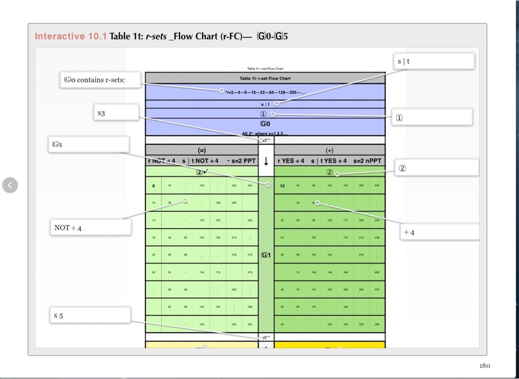Go back using the left chevron button
The height and width of the screenshot is (379, 519).
[10, 185]
